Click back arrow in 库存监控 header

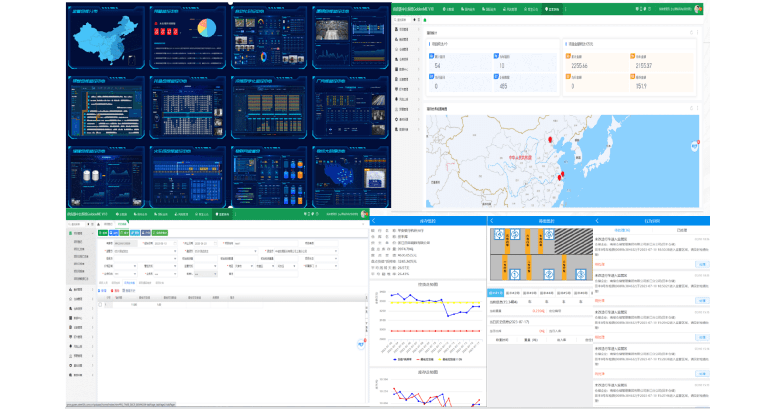click(374, 221)
